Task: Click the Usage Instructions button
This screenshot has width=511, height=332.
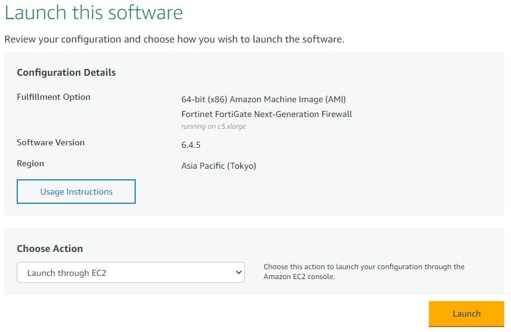Action: [76, 192]
